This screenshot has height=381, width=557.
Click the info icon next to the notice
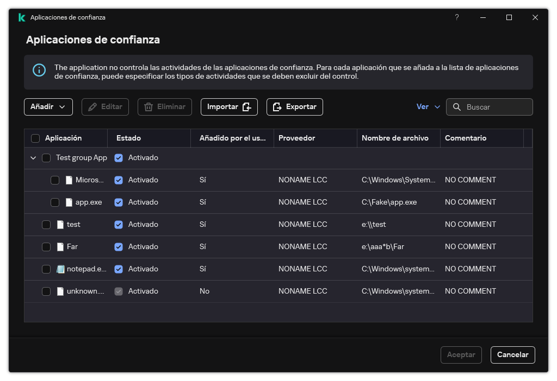(x=39, y=71)
